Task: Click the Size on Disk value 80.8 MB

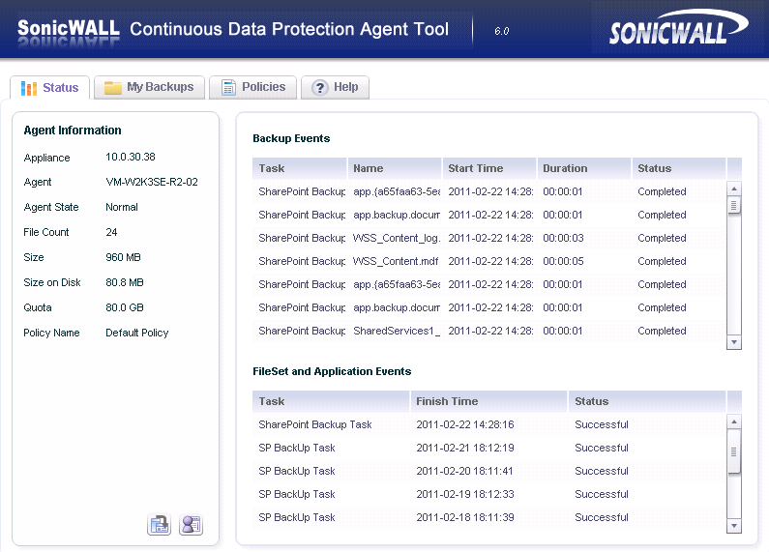Action: tap(125, 282)
